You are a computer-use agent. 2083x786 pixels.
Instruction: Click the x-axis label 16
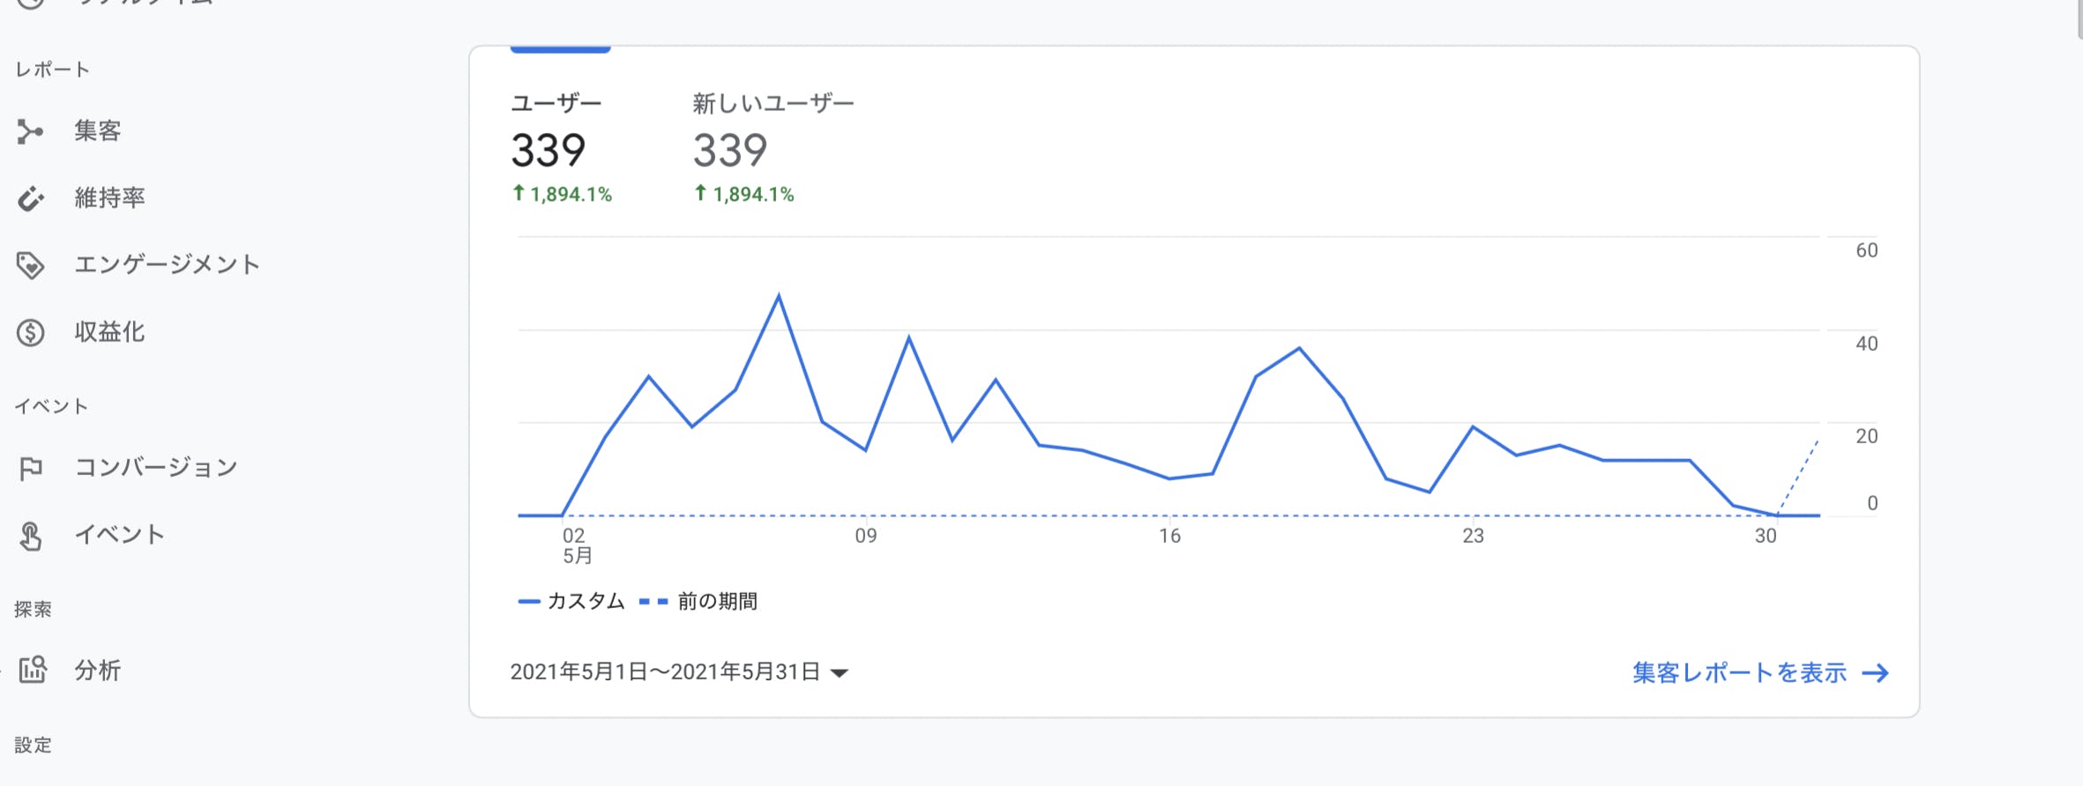[1169, 536]
